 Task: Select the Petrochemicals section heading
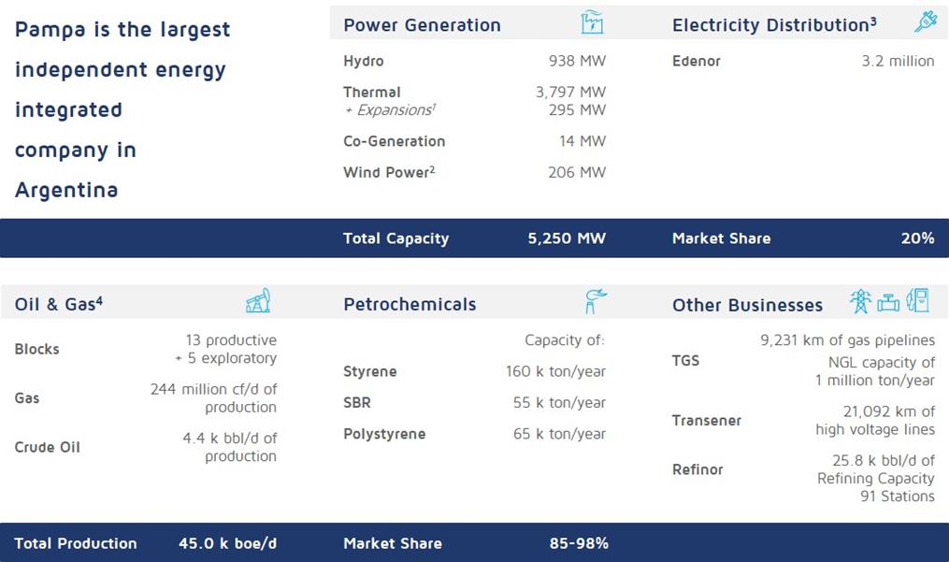410,304
